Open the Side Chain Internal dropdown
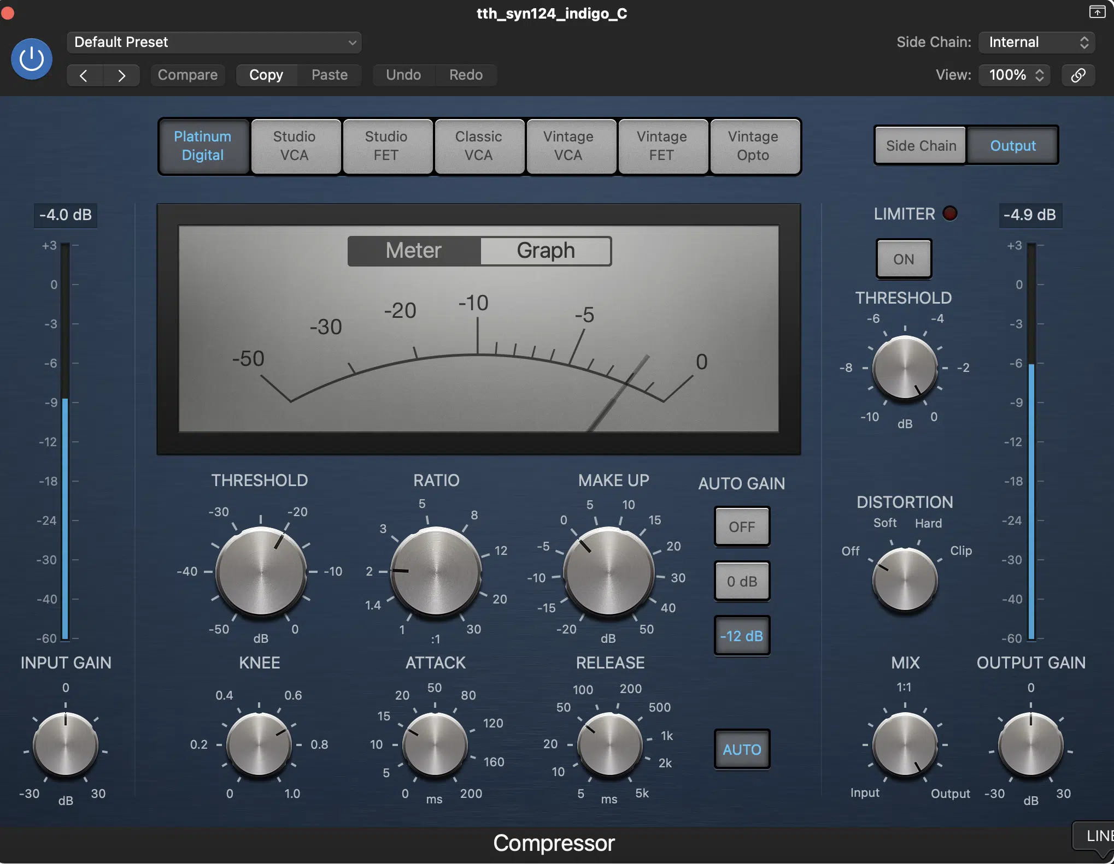Image resolution: width=1114 pixels, height=864 pixels. [x=1036, y=42]
